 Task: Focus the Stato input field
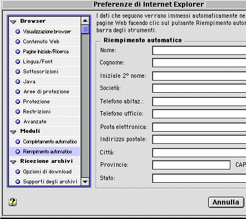pos(199,178)
